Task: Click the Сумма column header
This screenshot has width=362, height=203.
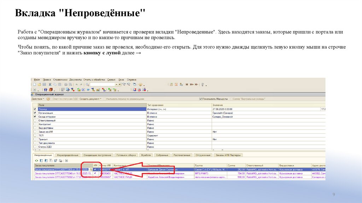Action: coord(236,166)
